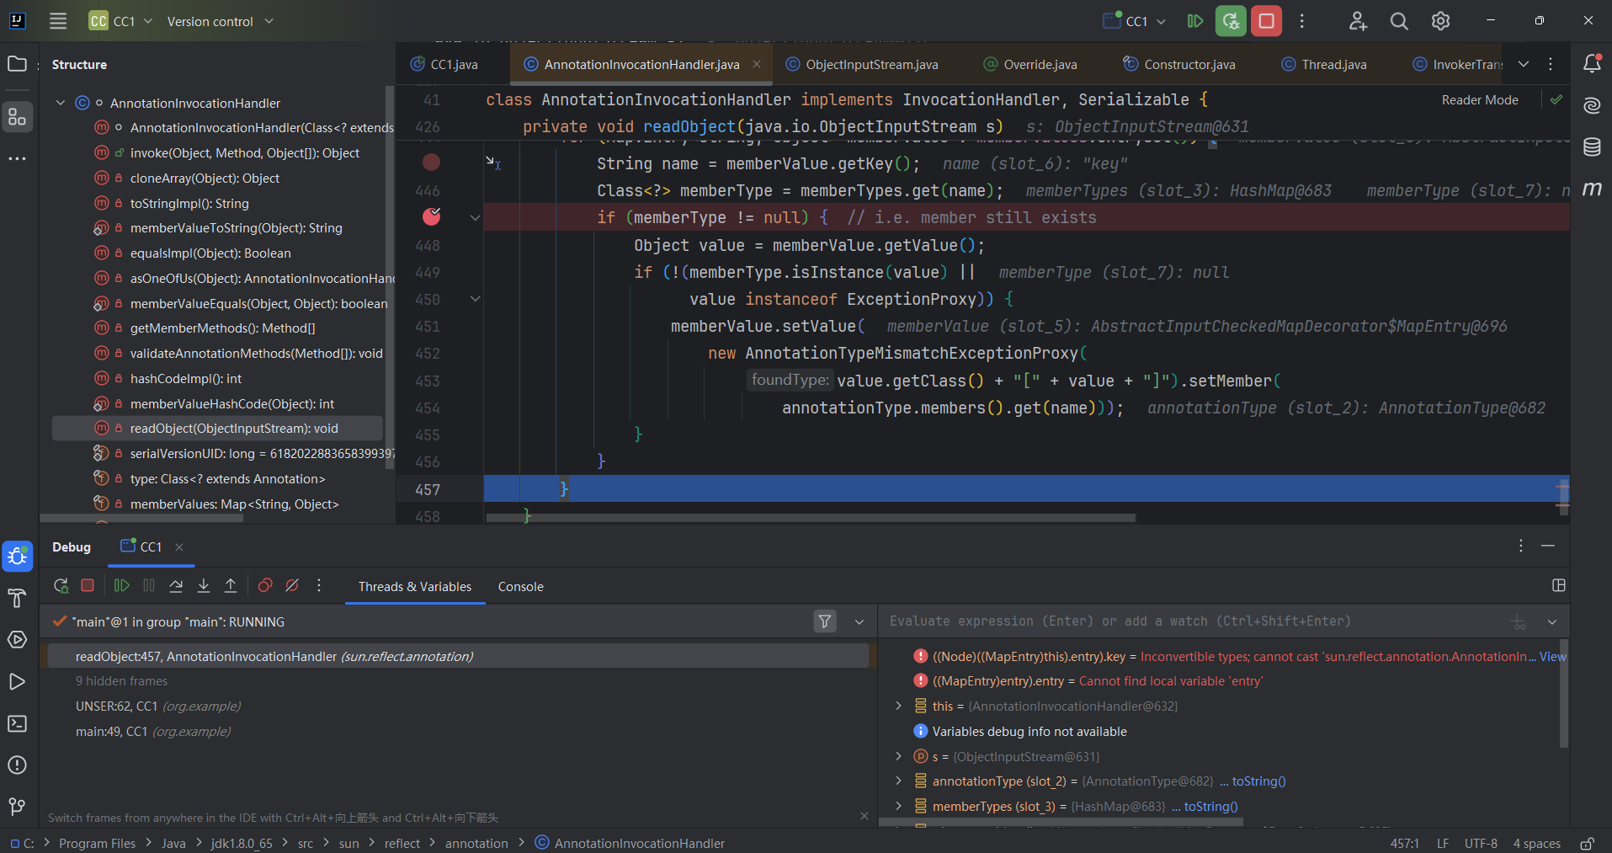Click toString() link for annotationType
The image size is (1612, 853).
(x=1258, y=781)
